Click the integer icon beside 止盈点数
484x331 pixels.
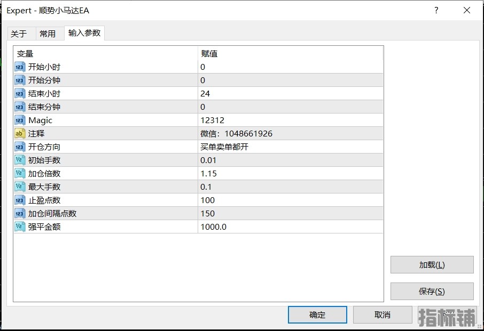click(20, 200)
